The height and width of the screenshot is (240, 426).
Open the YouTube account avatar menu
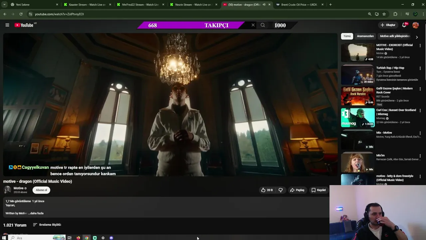click(415, 25)
